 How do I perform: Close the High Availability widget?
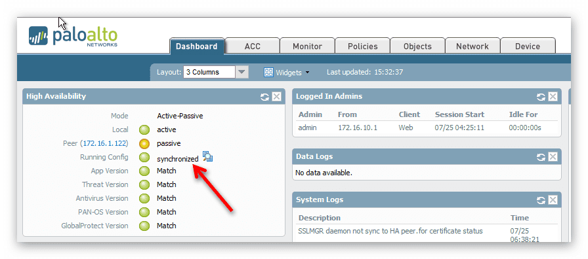276,97
